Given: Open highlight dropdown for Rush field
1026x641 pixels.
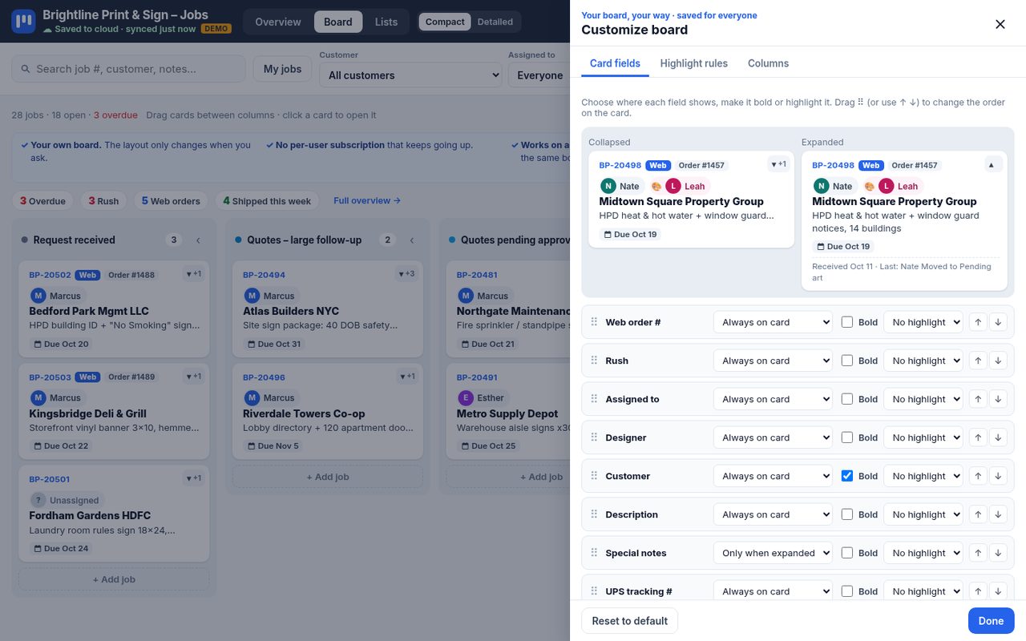Looking at the screenshot, I should (x=923, y=361).
